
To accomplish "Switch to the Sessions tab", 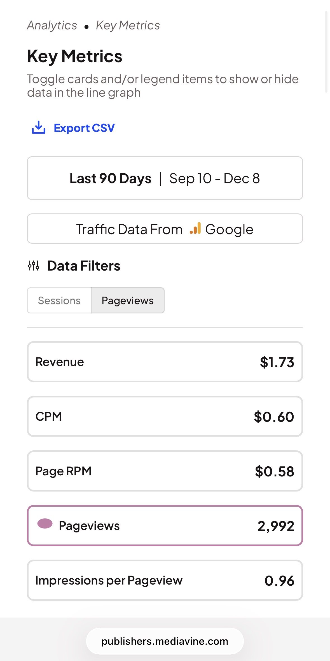I will point(59,301).
